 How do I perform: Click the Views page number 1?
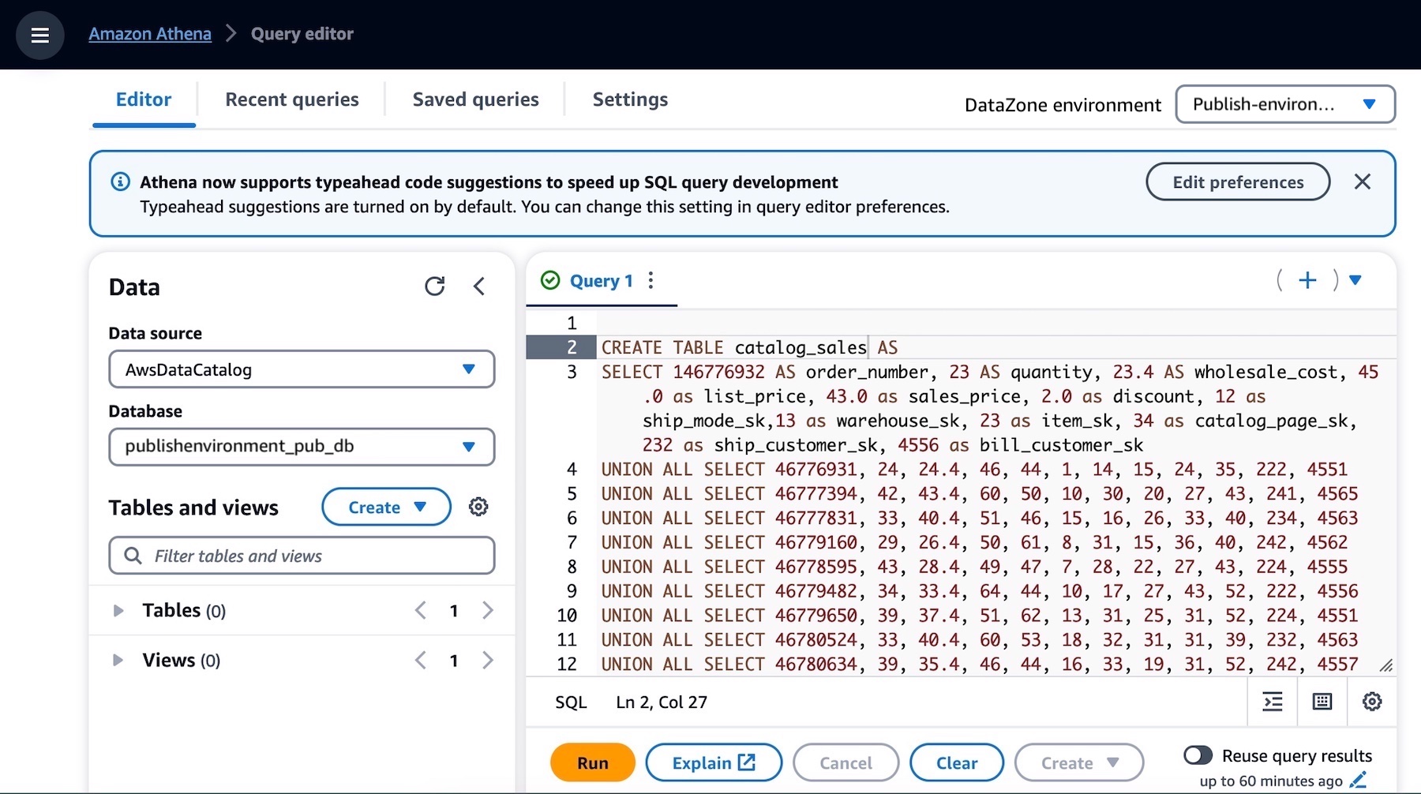point(454,660)
